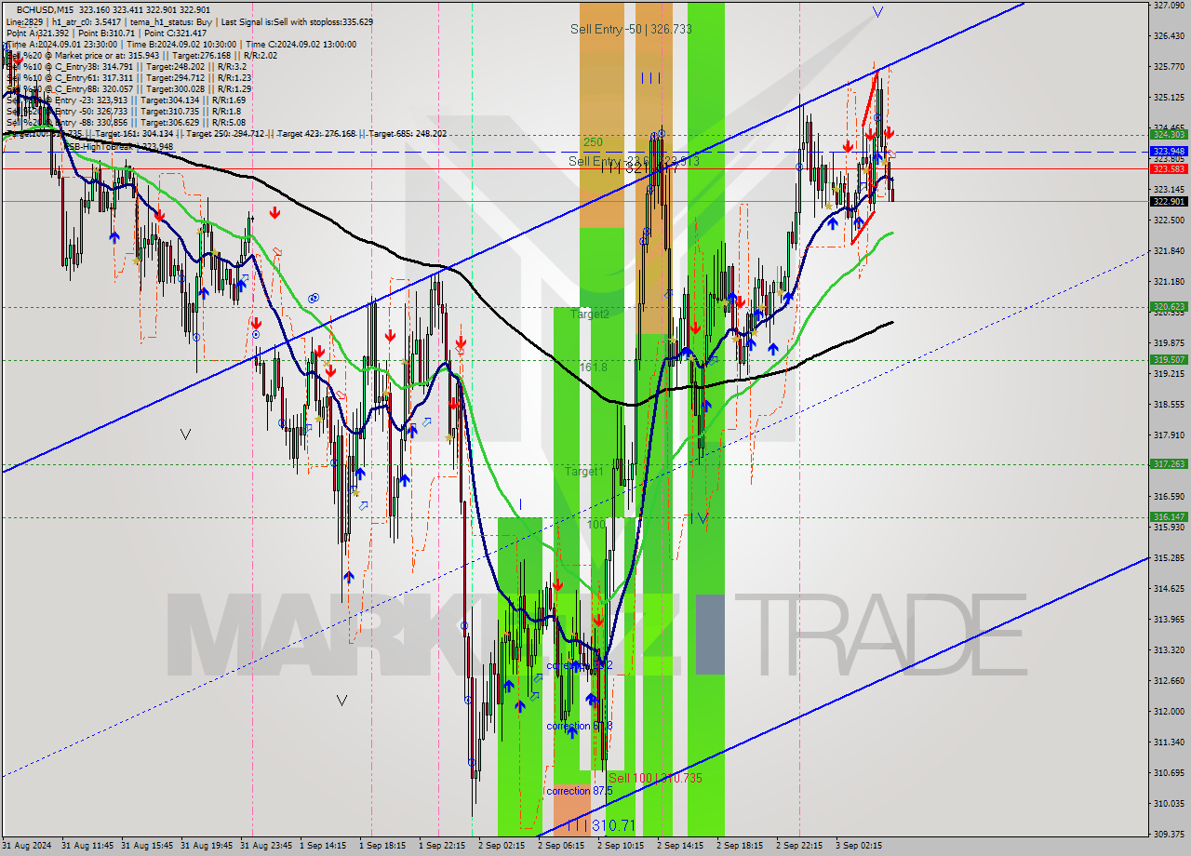1191x856 pixels.
Task: Click the green 319.507 price tag
Action: coord(1169,359)
